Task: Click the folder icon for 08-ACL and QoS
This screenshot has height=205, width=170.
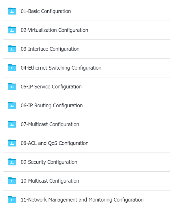Action: (12, 143)
